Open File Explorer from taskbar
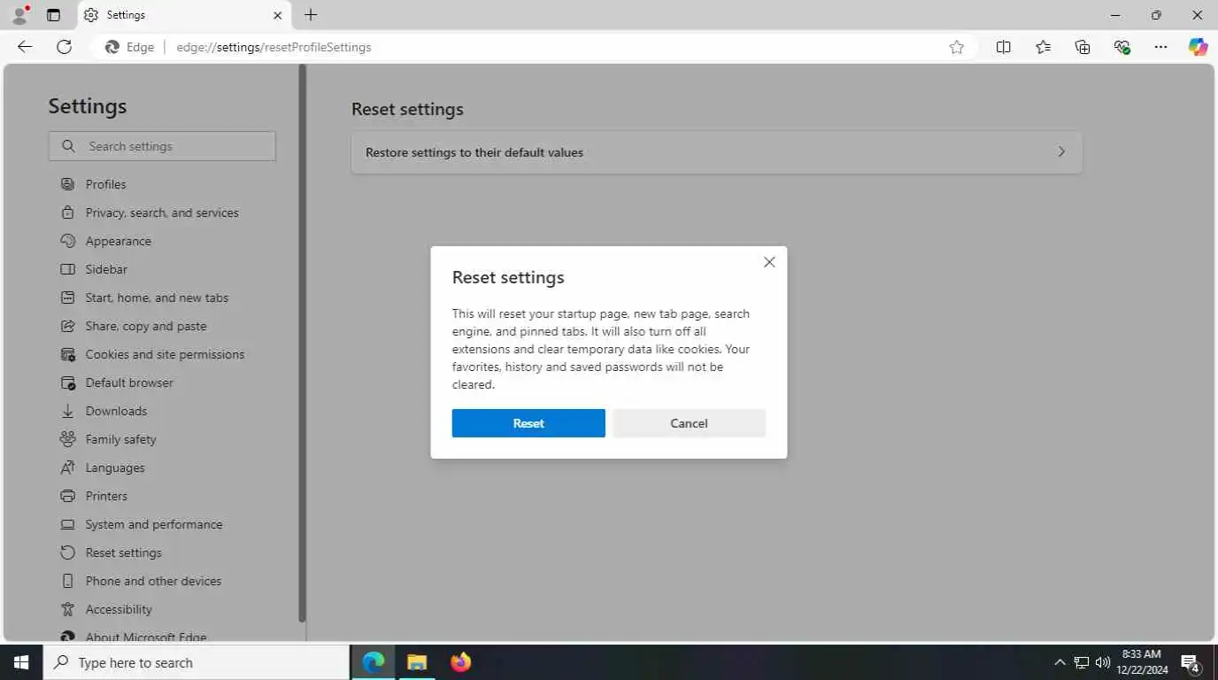Screen dimensions: 1218x680 [417, 662]
